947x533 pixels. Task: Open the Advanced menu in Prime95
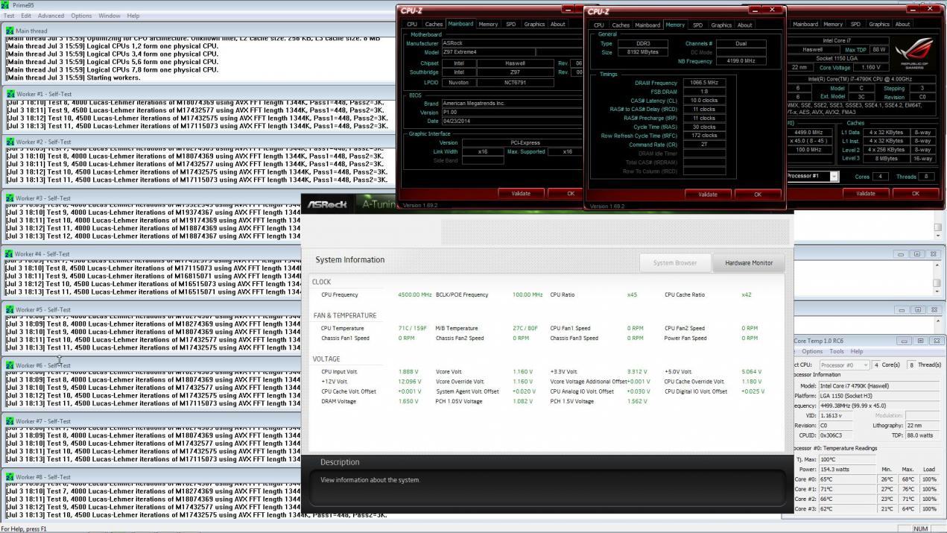(x=51, y=16)
